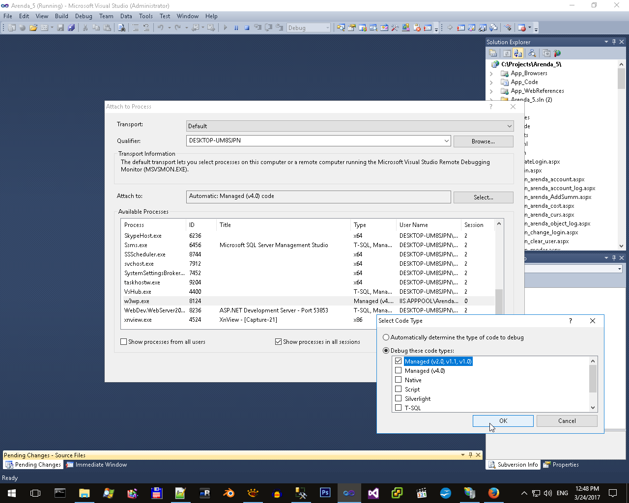Open Firefox from the taskbar
629x503 pixels.
493,493
